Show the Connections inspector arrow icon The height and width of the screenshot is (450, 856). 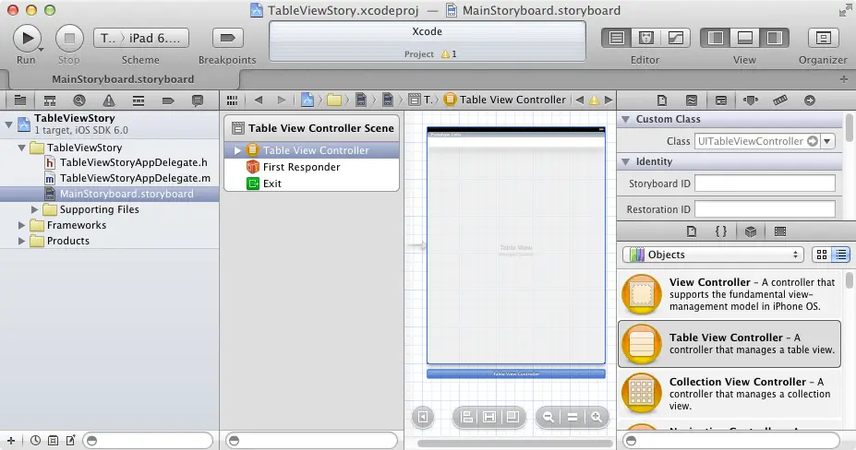pyautogui.click(x=809, y=100)
